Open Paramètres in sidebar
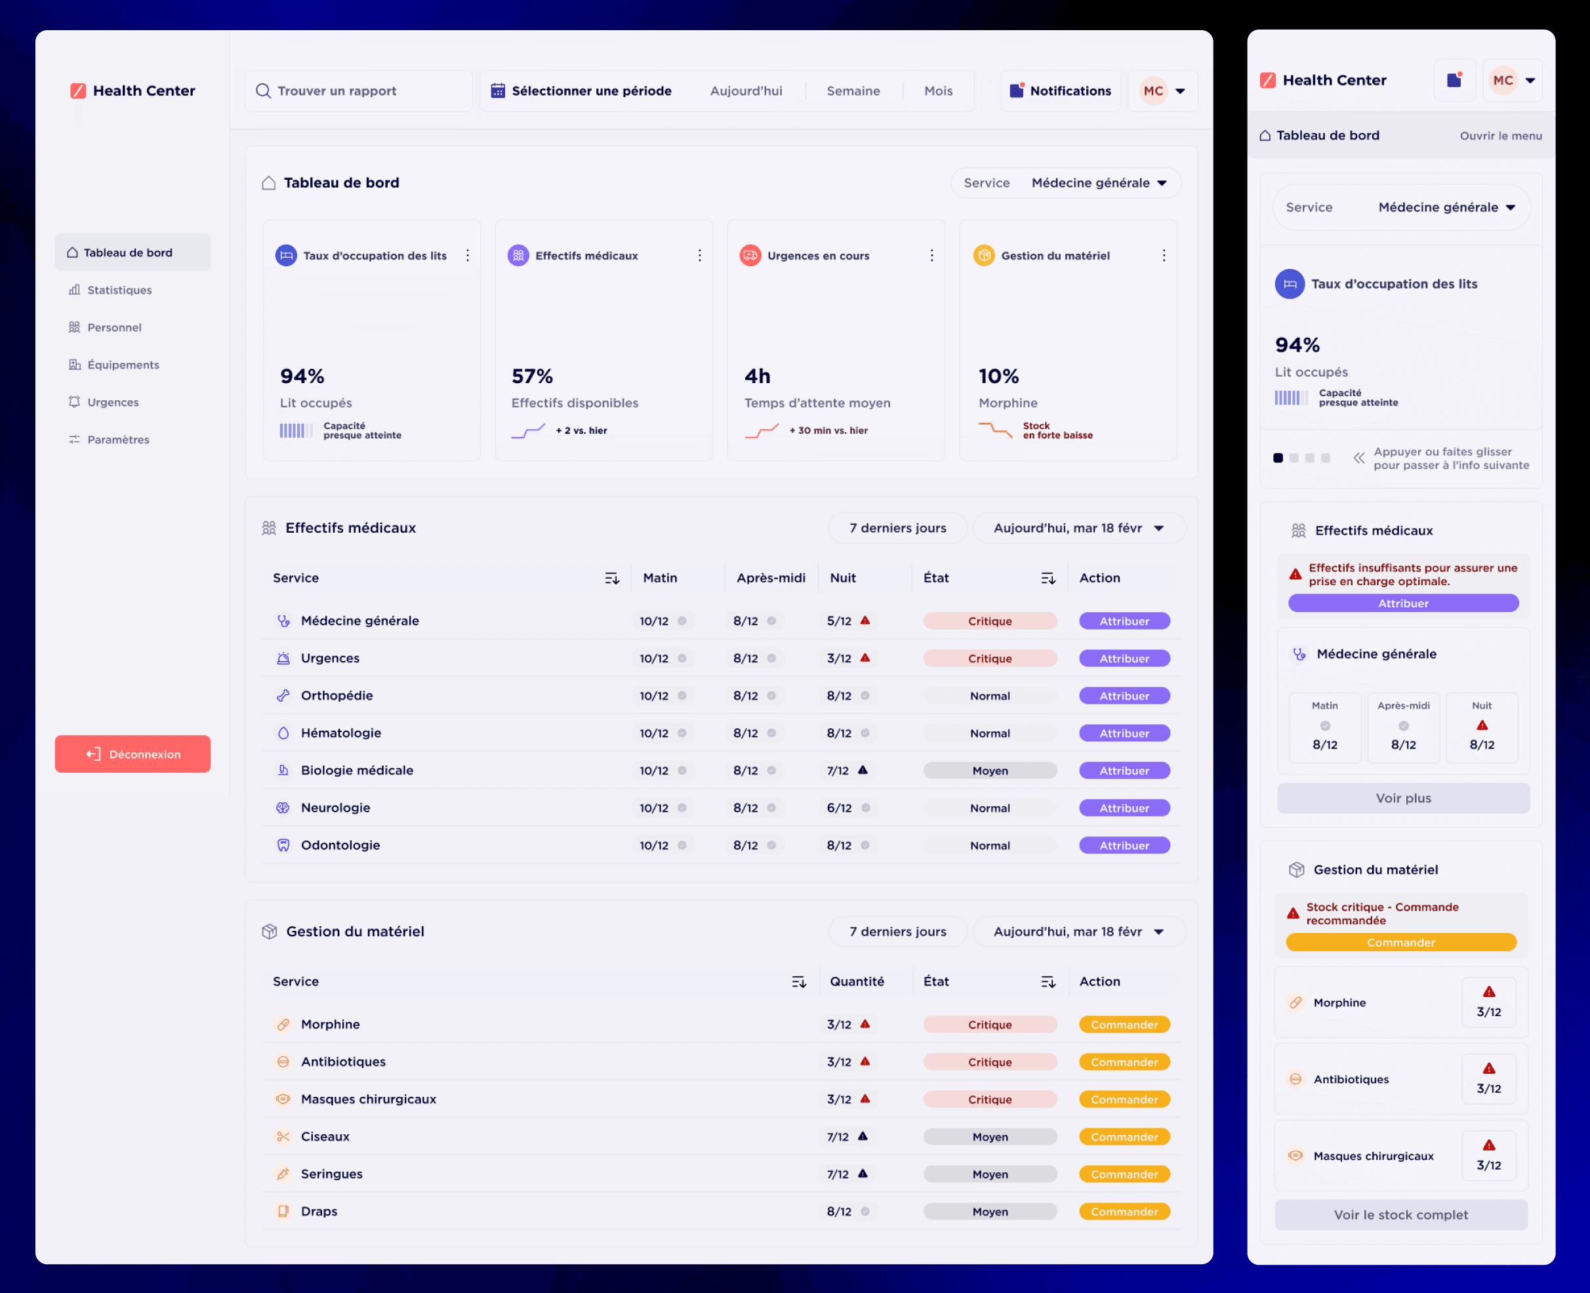The height and width of the screenshot is (1293, 1590). point(109,440)
